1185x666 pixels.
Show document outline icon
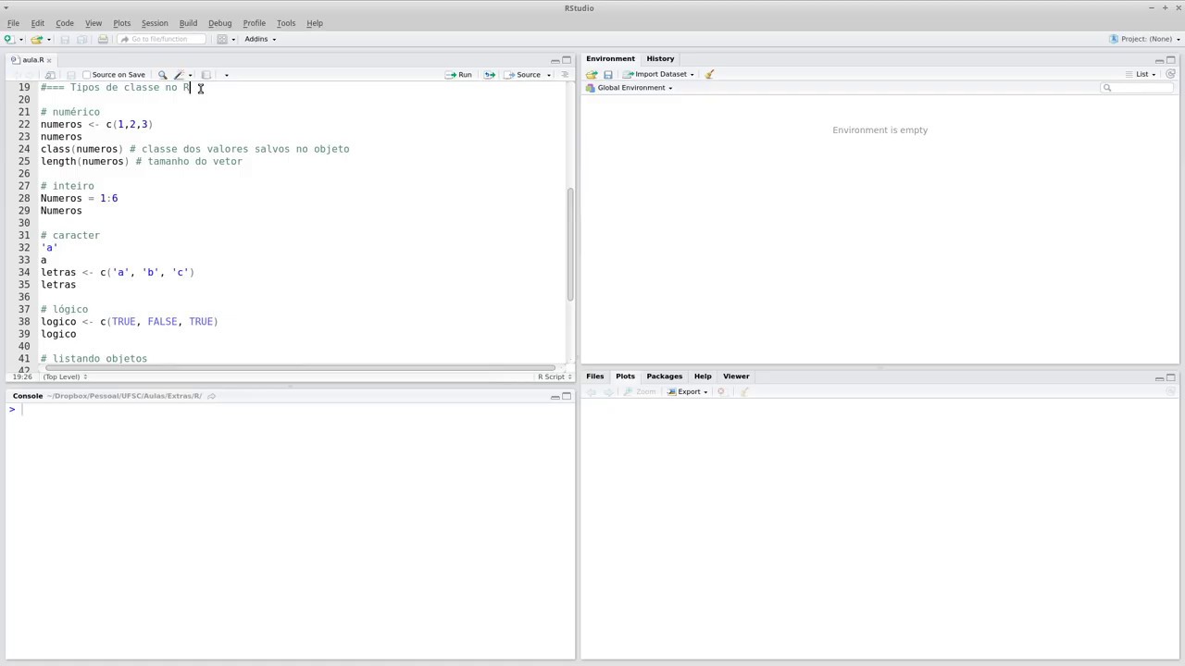tap(564, 75)
